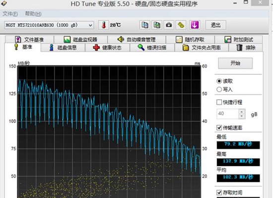Open the yellow options tag icon

181,25
